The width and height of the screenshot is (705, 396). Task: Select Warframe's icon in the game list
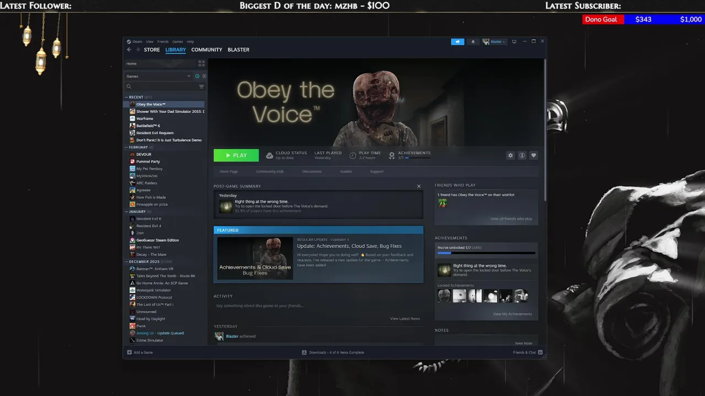[132, 119]
